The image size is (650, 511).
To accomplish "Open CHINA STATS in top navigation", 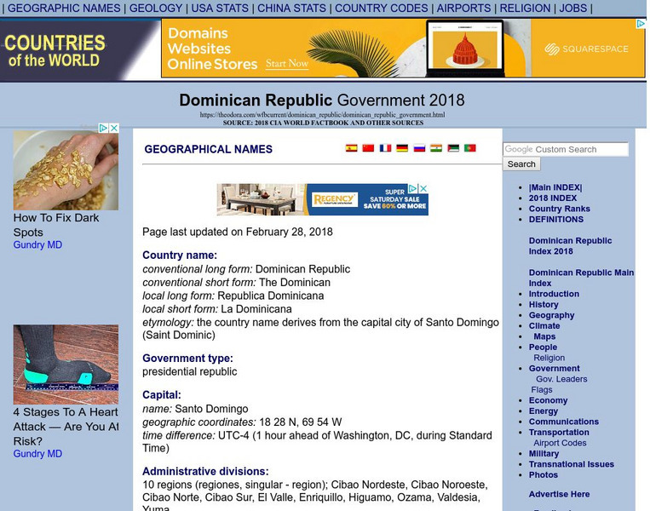I will (x=291, y=8).
